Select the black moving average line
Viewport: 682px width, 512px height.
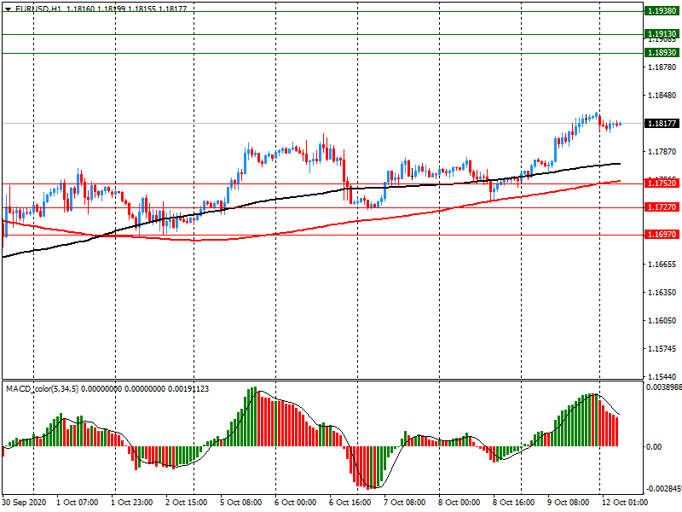pos(311,195)
